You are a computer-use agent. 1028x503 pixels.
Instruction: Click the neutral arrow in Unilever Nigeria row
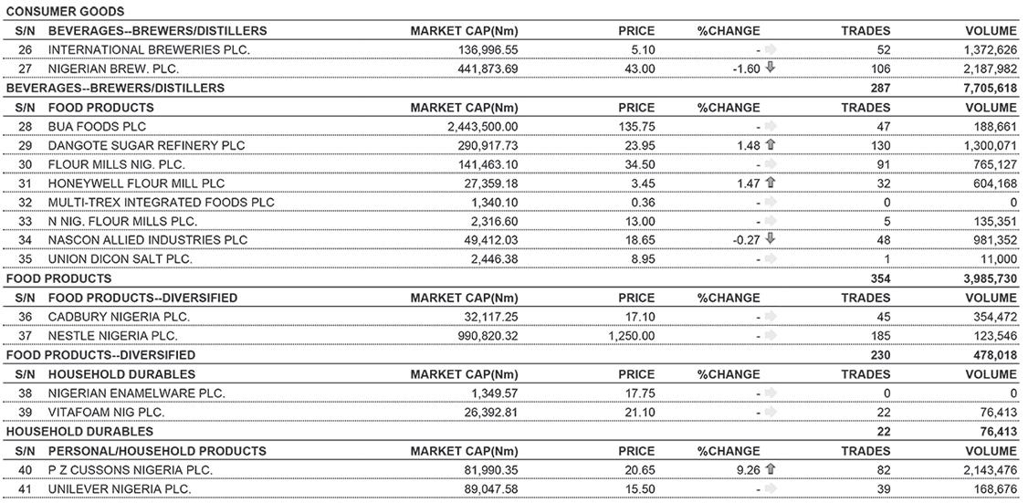771,488
